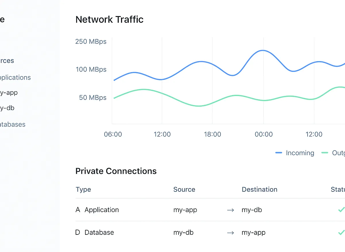Open my-app source in the Application row
Viewport: 345px width, 252px height.
click(185, 210)
